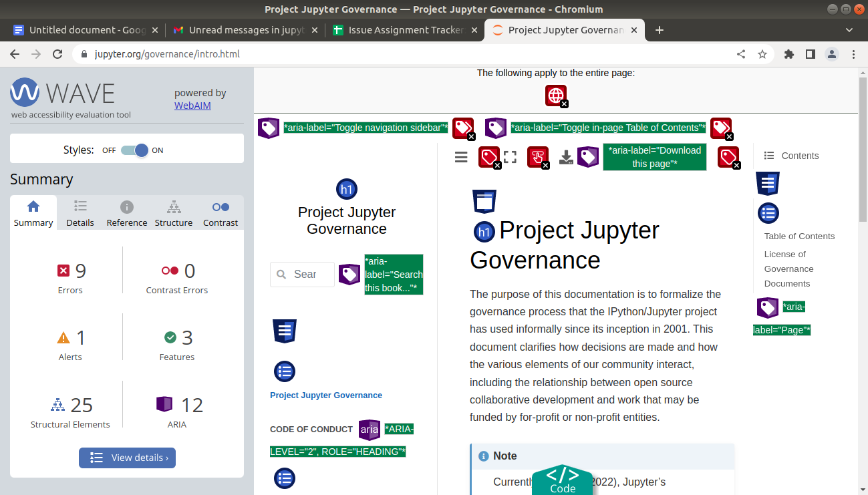Click the ARIA cube icon showing 12
The width and height of the screenshot is (868, 495).
point(164,403)
